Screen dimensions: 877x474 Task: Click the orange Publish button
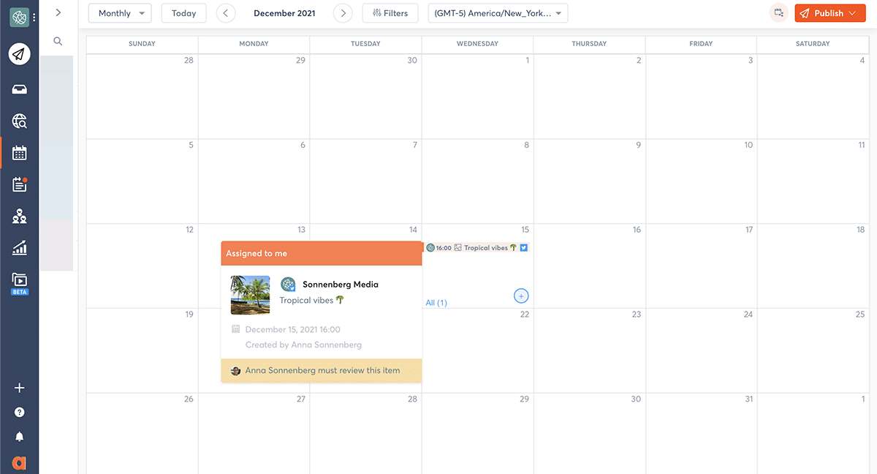(x=829, y=13)
